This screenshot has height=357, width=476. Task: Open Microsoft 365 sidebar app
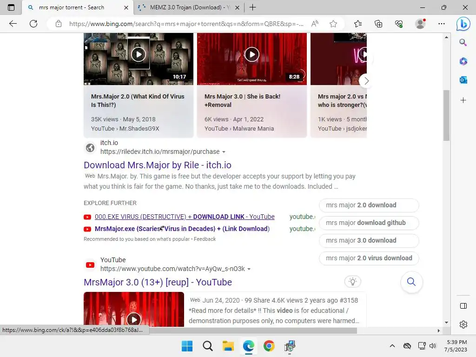(463, 61)
